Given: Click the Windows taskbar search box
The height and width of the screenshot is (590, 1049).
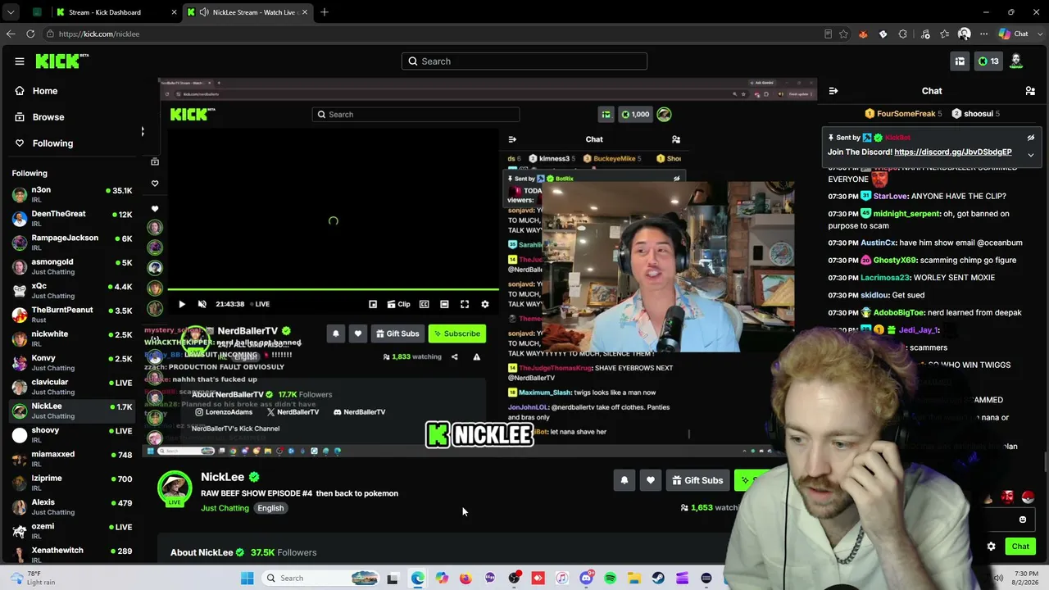Looking at the screenshot, I should [322, 579].
